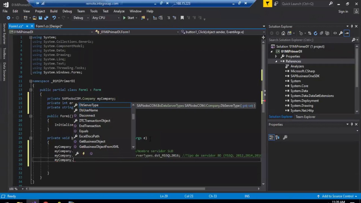Viewport: 361px width, 203px height.
Task: Open the Analyze menu
Action: tap(119, 11)
